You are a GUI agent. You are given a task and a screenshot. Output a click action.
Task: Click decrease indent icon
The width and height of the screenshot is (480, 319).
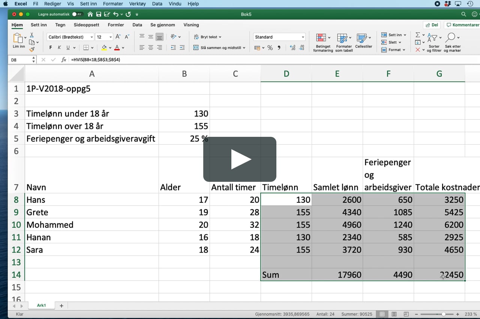pyautogui.click(x=173, y=48)
